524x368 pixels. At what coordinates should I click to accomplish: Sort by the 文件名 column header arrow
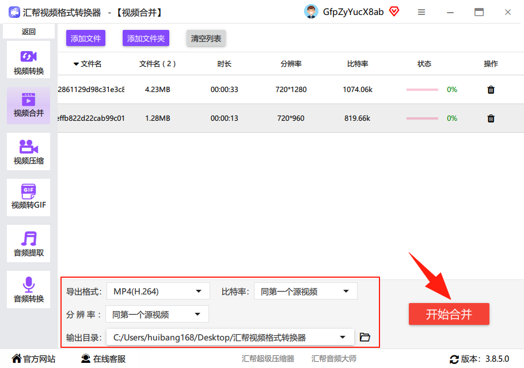click(76, 64)
